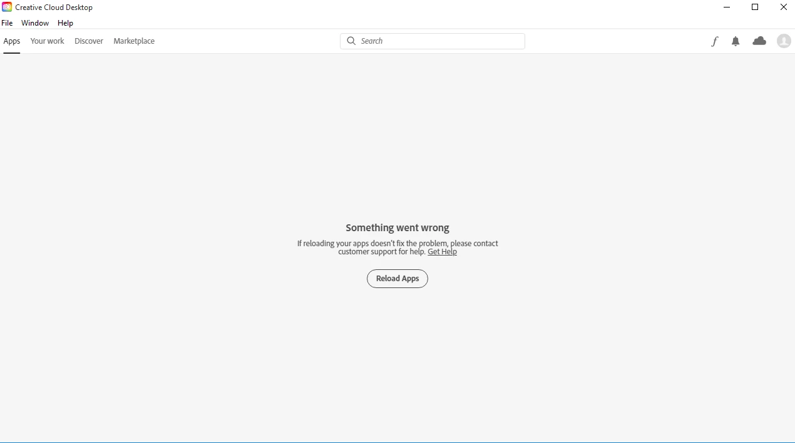Open the account profile avatar
This screenshot has width=795, height=443.
coord(784,41)
